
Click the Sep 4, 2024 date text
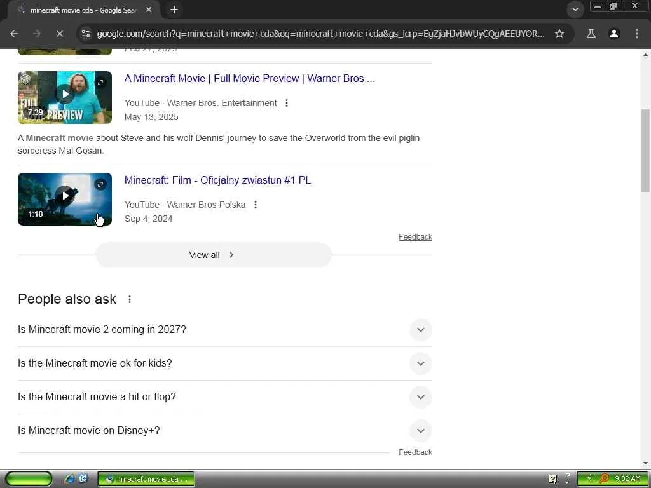148,219
